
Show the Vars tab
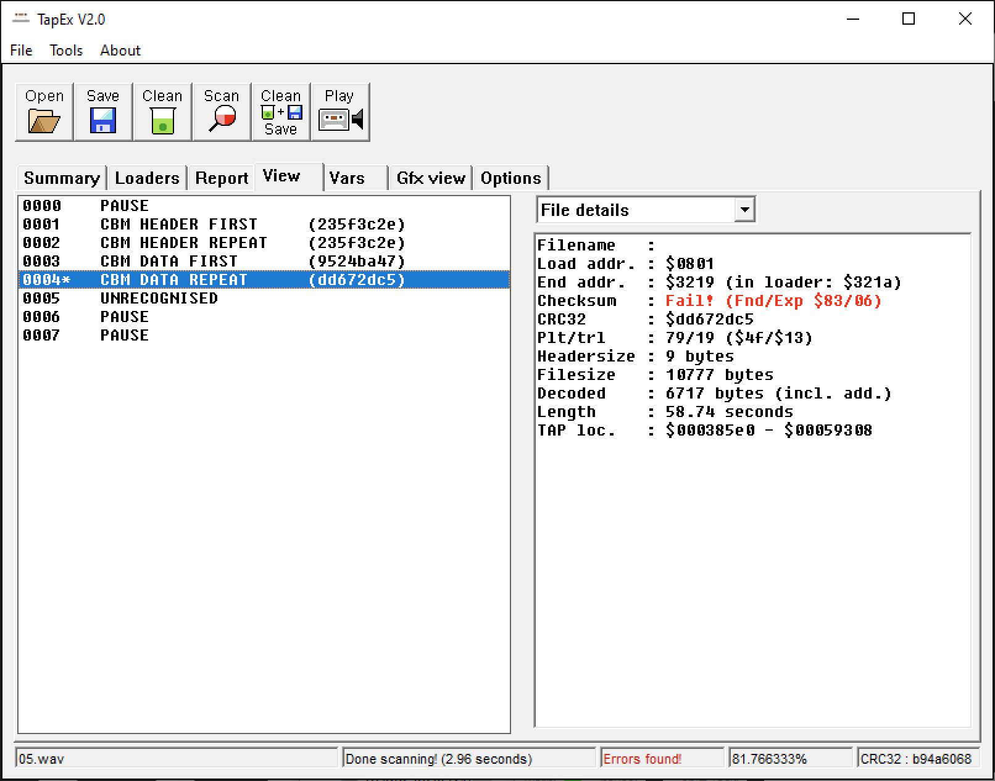[x=347, y=178]
